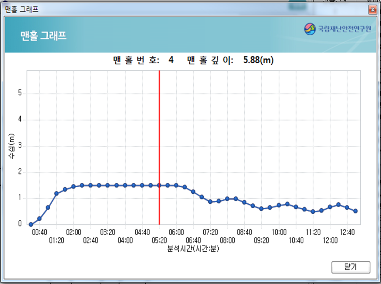Screen dimensions: 381x284
Task: Click the 09:20 x-axis tick label
Action: tap(261, 240)
